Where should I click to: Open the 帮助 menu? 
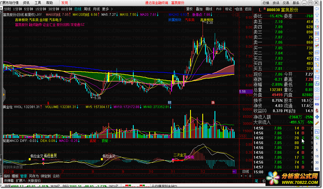pos(49,3)
